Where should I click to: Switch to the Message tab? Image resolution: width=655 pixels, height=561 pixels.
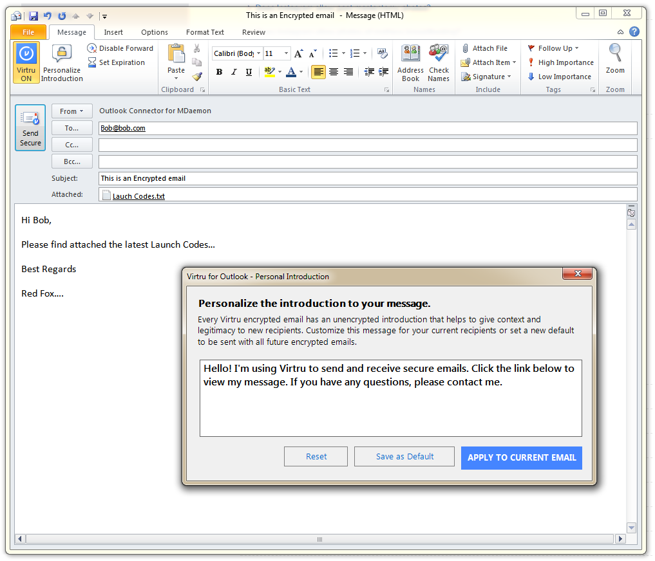pos(72,32)
